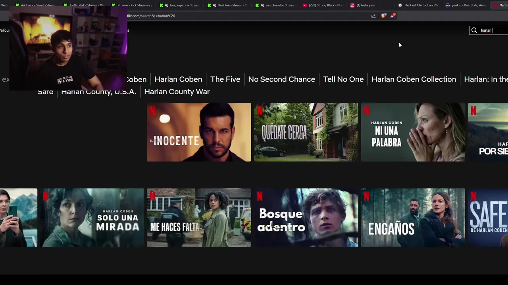
Task: Open the Engaños title card
Action: point(413,218)
